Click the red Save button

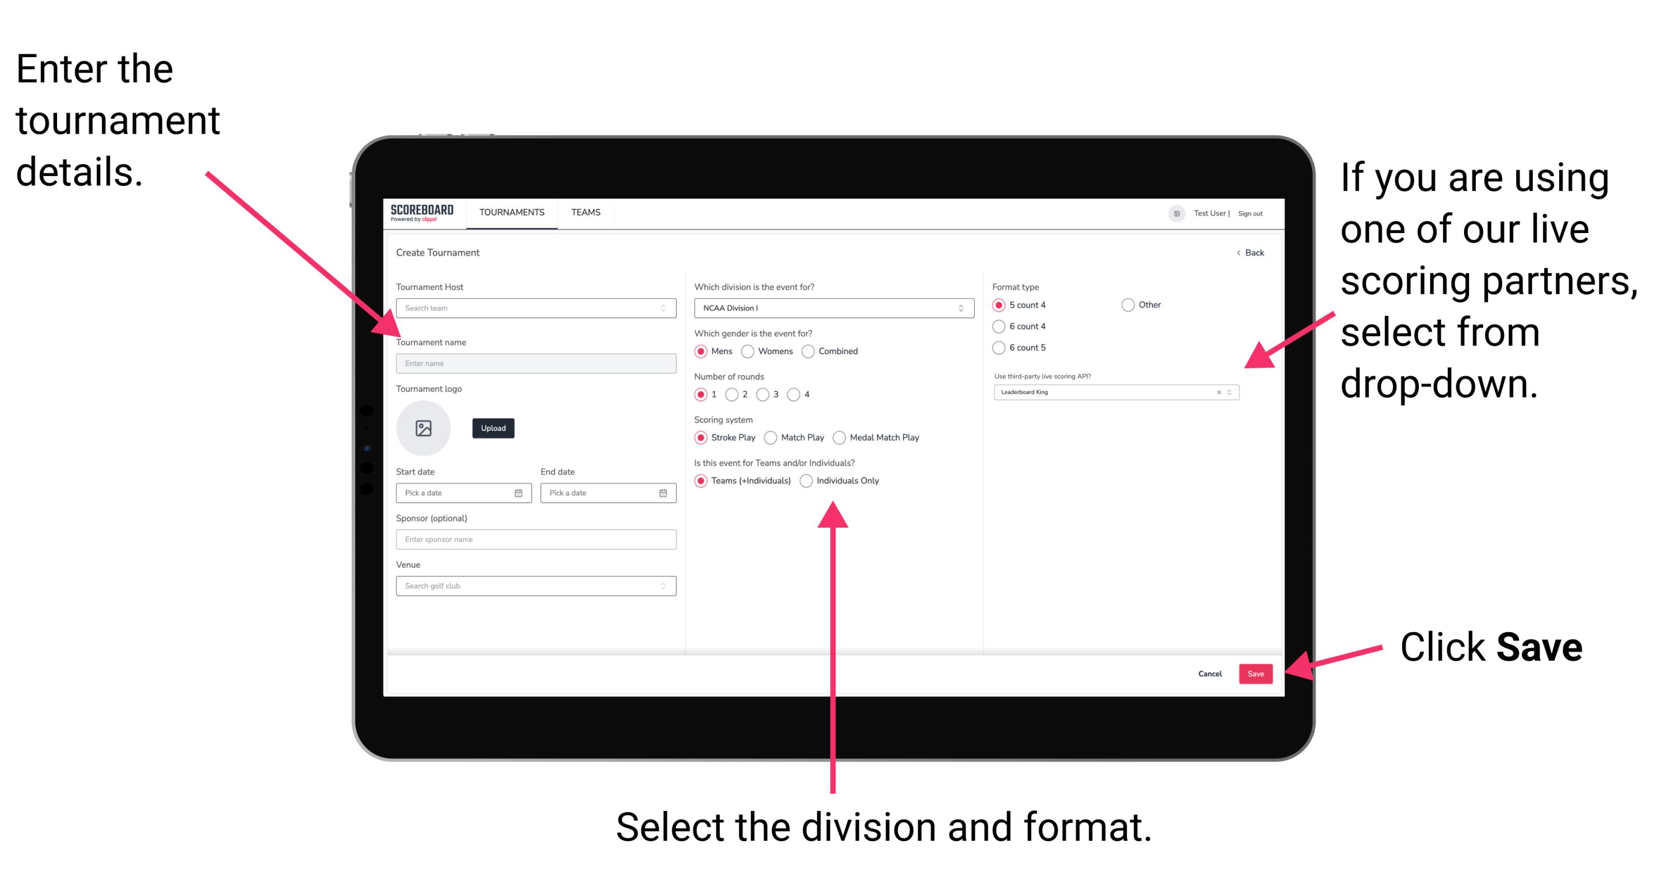pyautogui.click(x=1257, y=673)
